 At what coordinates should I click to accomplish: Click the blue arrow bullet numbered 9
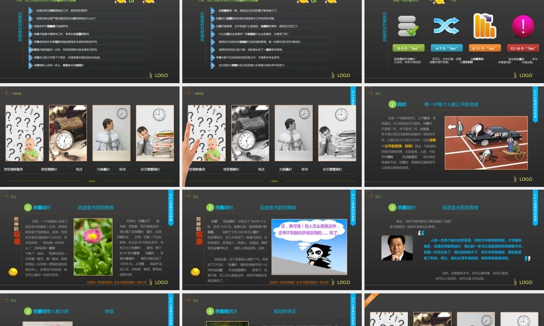point(212,11)
